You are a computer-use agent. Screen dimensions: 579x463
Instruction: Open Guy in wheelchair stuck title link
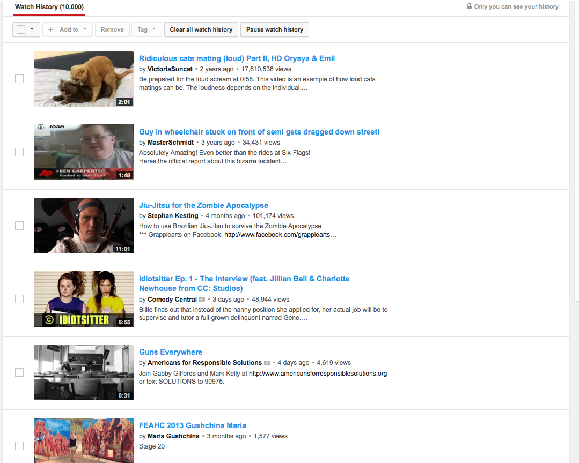click(x=259, y=132)
